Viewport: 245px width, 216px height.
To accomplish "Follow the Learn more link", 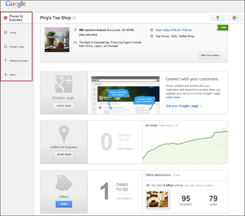I will pos(173,97).
